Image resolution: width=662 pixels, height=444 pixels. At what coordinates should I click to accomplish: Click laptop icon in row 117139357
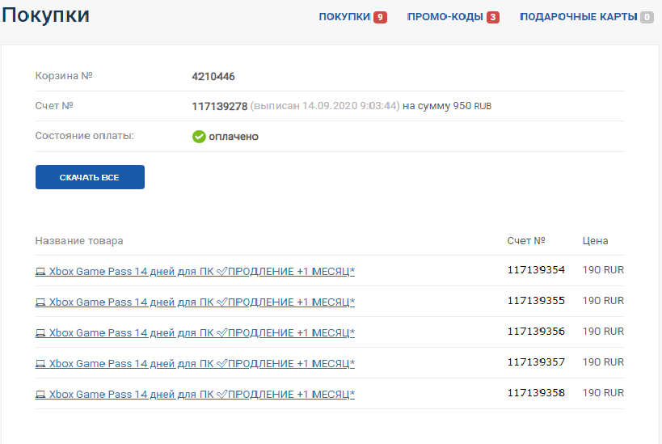[x=40, y=364]
